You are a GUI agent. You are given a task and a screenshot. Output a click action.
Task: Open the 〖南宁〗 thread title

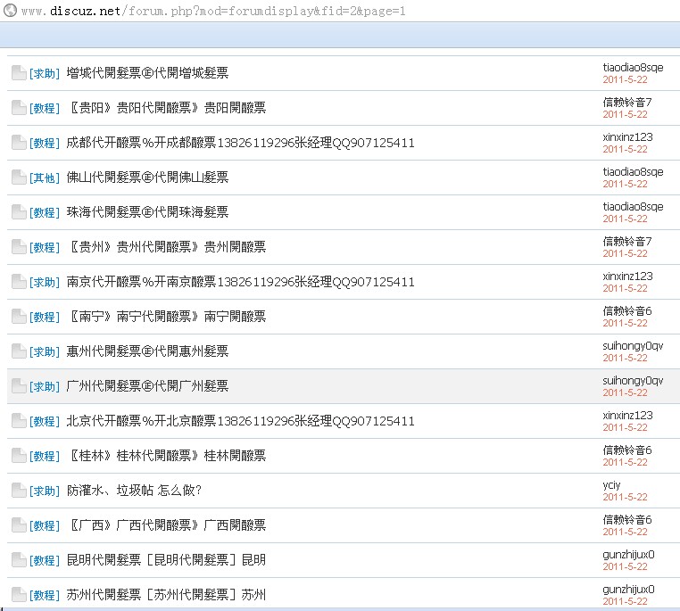[x=167, y=317]
